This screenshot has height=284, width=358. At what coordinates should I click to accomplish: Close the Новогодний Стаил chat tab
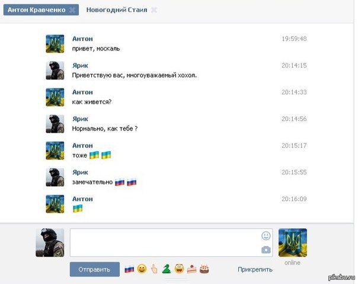point(154,10)
